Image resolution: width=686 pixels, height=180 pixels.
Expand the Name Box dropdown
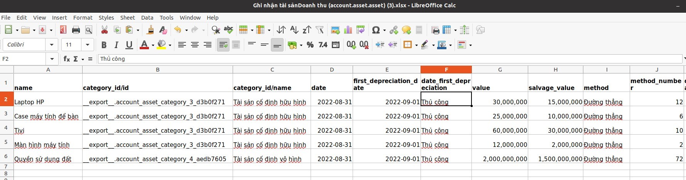pos(52,59)
